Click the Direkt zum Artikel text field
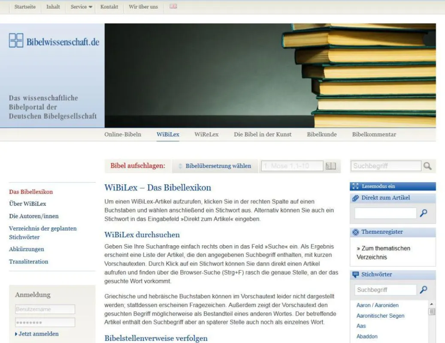 point(385,213)
